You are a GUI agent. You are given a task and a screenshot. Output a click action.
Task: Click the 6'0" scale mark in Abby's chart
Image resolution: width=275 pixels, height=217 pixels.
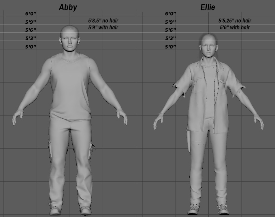point(31,14)
